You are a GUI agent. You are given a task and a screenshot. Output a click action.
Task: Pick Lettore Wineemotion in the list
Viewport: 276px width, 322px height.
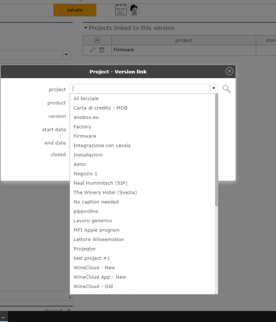pos(143,240)
